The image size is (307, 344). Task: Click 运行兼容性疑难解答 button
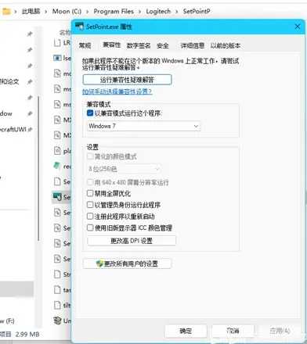(127, 80)
